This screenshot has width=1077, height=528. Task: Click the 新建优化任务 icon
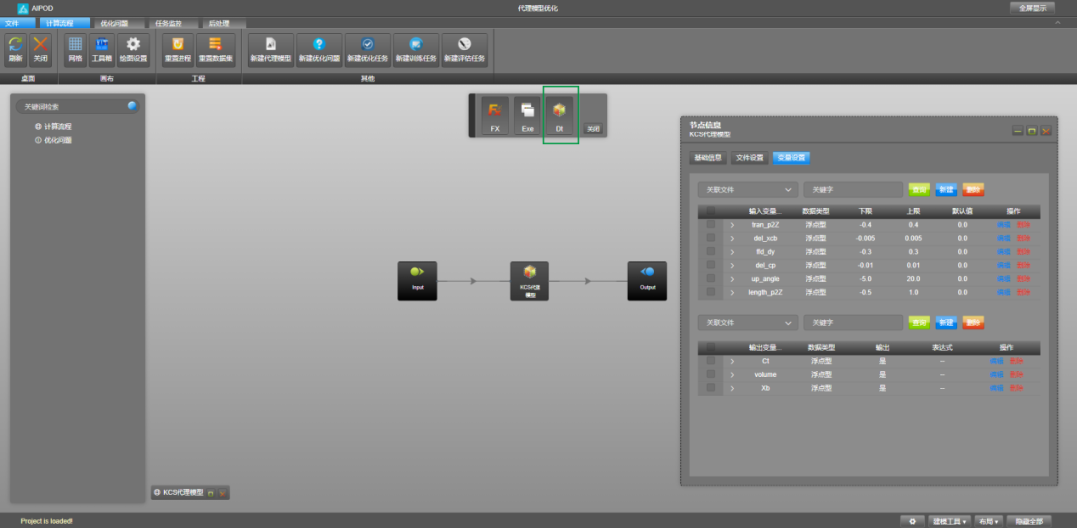pyautogui.click(x=367, y=45)
